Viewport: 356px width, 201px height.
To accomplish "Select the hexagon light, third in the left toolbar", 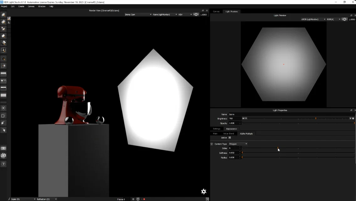I will [x=3, y=29].
